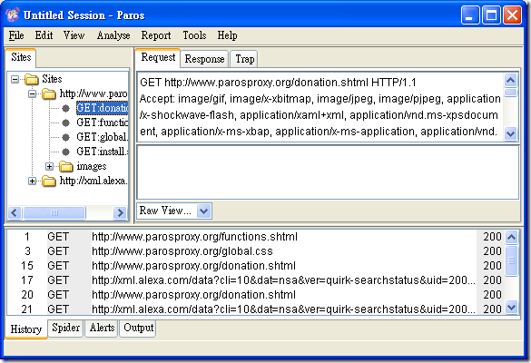Switch to the Request tab
531x363 pixels.
click(x=158, y=57)
